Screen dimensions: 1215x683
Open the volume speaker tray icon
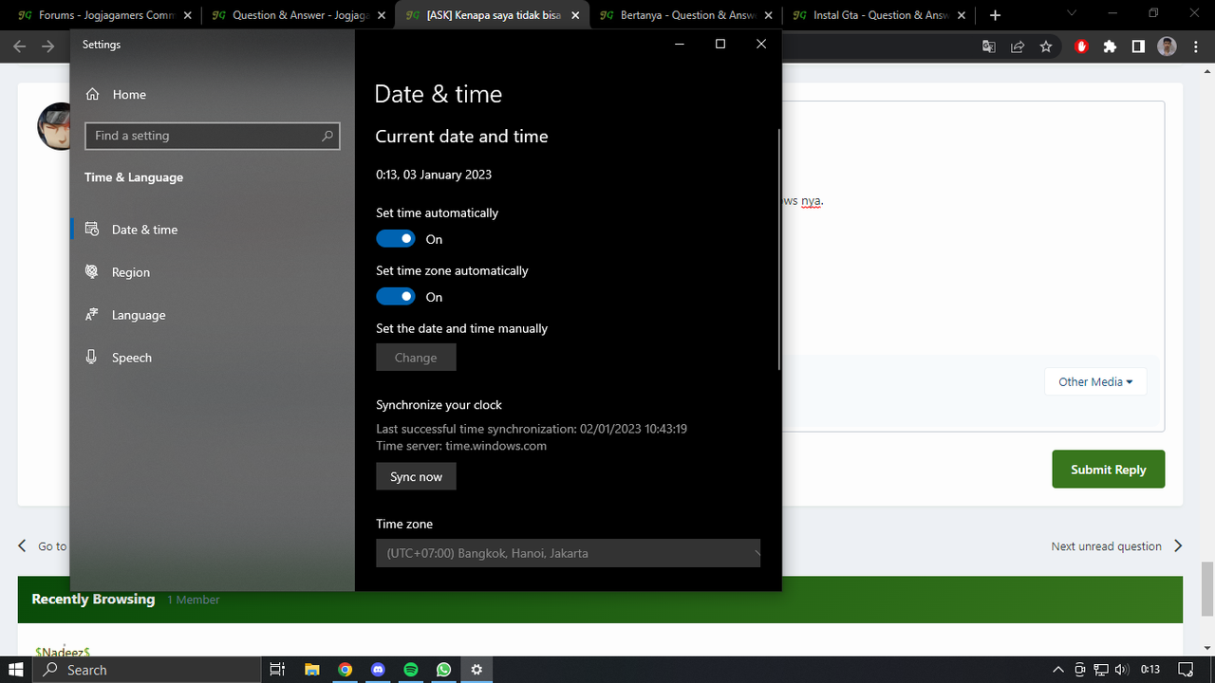click(x=1122, y=670)
